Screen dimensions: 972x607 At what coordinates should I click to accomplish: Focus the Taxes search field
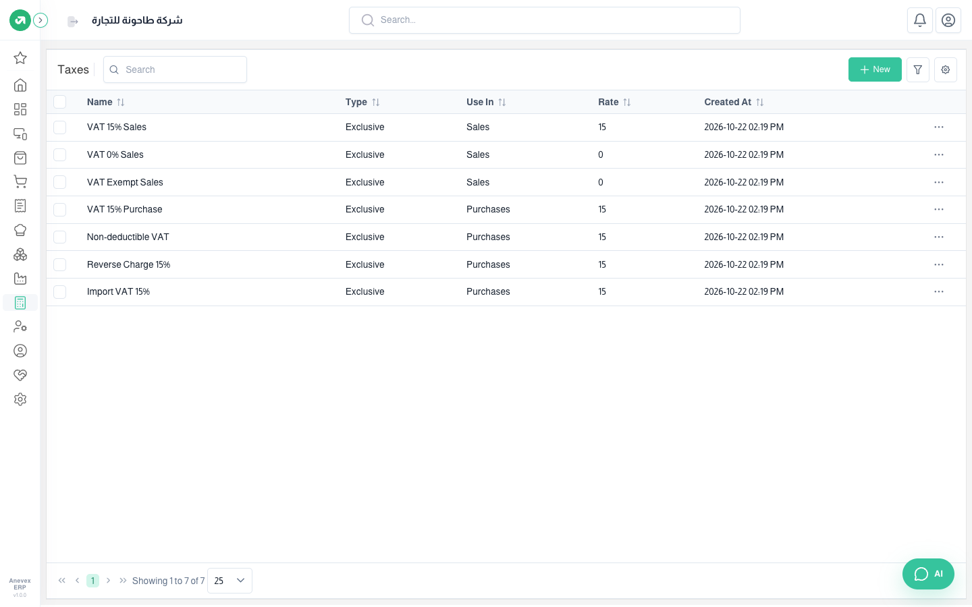coord(175,69)
